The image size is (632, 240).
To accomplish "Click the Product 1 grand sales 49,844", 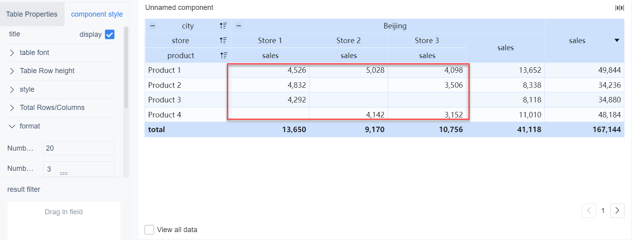I will click(584, 70).
